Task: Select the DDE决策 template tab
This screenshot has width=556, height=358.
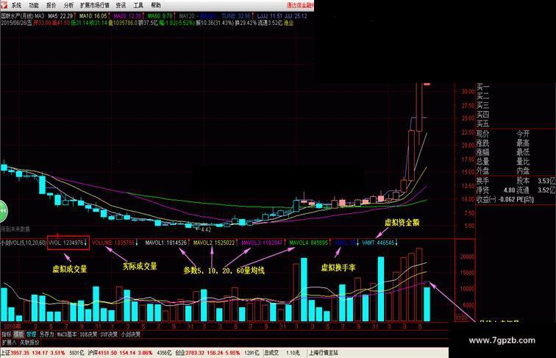Action: [89, 334]
